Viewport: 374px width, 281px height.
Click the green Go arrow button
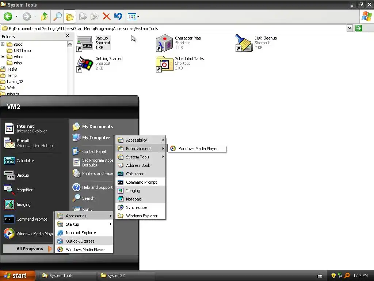click(x=359, y=28)
